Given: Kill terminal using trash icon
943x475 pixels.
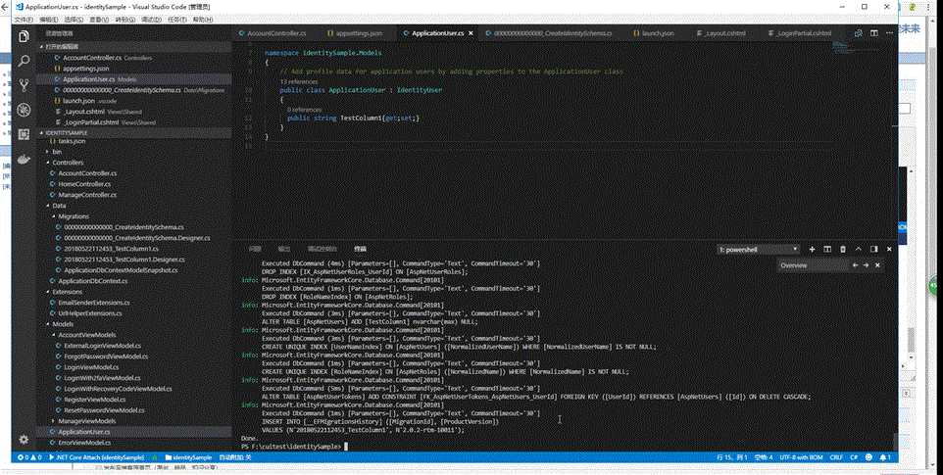Looking at the screenshot, I should 843,249.
